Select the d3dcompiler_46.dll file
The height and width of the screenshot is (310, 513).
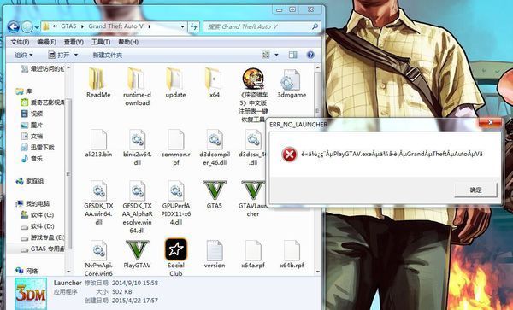pyautogui.click(x=215, y=147)
